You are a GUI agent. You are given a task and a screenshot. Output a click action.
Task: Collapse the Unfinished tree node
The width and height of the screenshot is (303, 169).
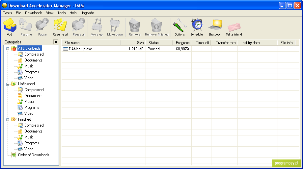coord(8,84)
